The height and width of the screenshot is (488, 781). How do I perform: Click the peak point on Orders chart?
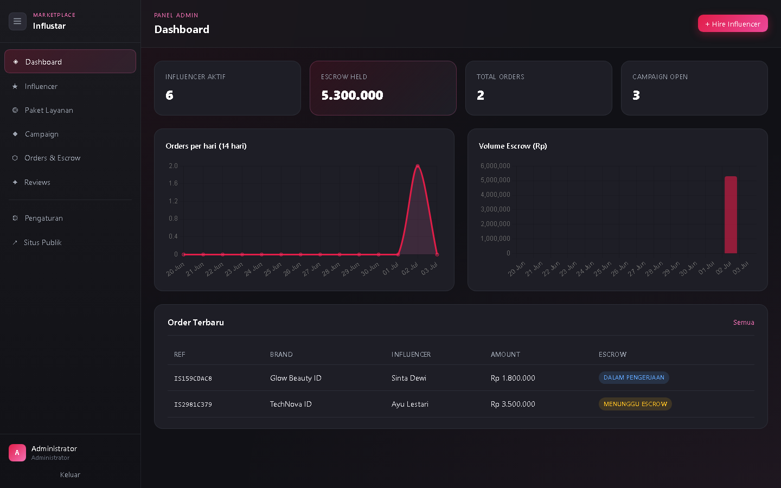point(418,165)
